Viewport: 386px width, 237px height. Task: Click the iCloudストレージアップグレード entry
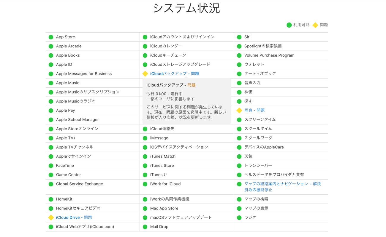pos(180,65)
